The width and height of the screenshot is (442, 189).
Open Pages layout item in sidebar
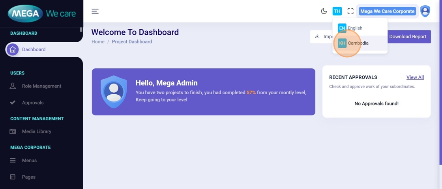pyautogui.click(x=28, y=177)
